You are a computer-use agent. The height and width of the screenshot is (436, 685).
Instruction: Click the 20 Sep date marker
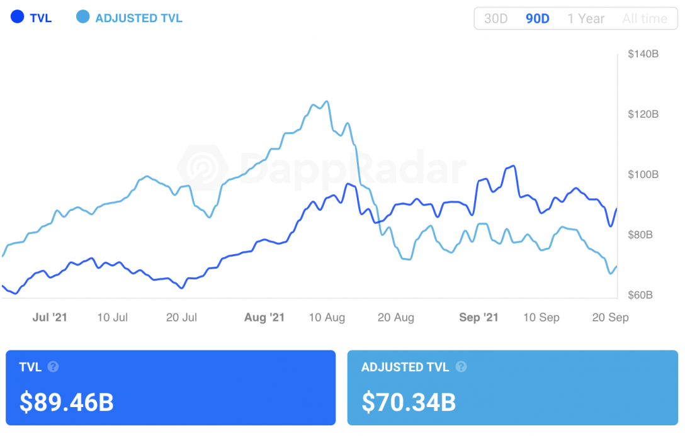pyautogui.click(x=610, y=317)
